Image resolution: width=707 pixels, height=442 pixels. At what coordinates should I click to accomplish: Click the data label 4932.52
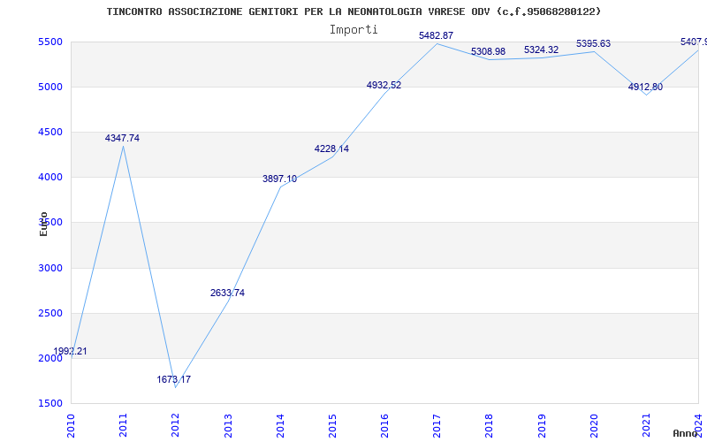tap(384, 85)
